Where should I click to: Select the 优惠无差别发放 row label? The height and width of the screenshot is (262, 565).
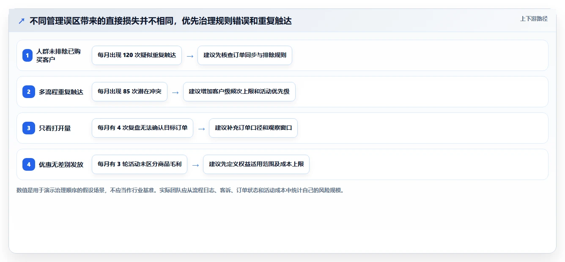pos(61,164)
